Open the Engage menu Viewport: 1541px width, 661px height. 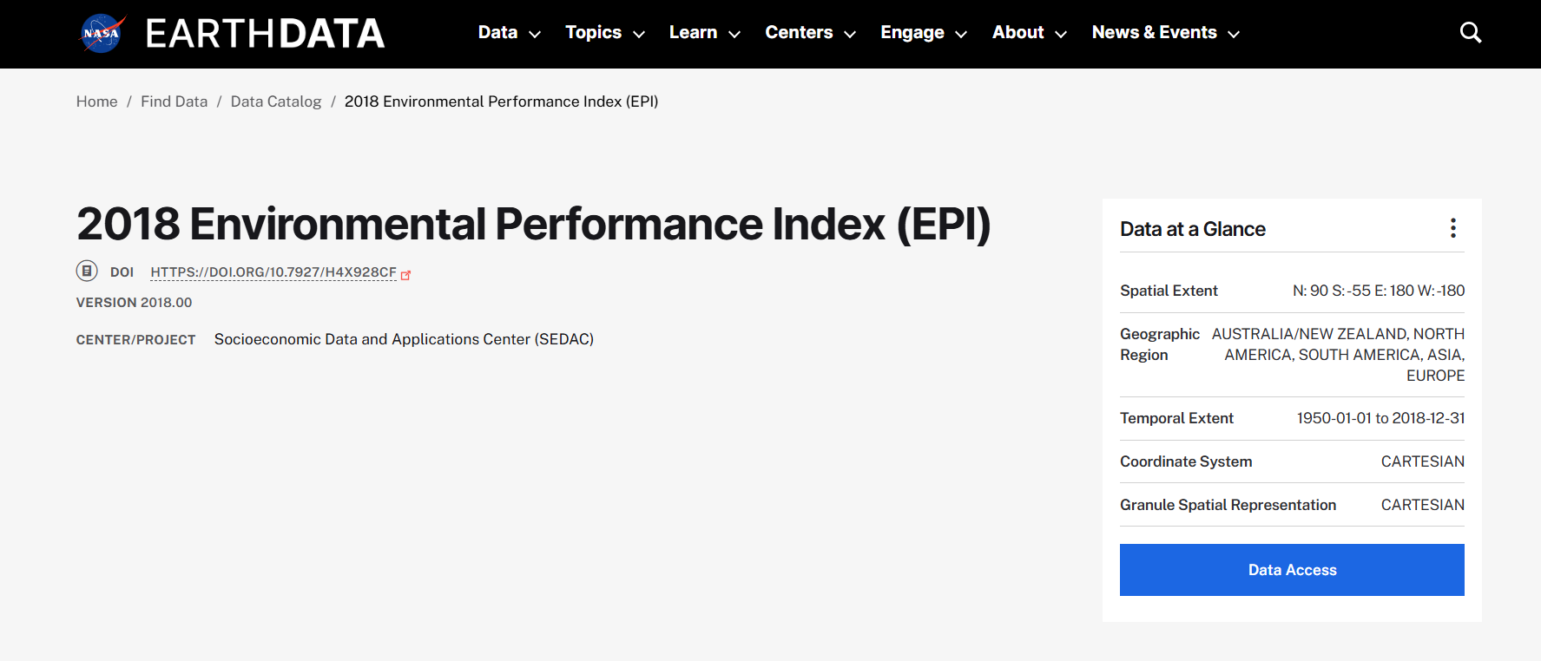[912, 33]
